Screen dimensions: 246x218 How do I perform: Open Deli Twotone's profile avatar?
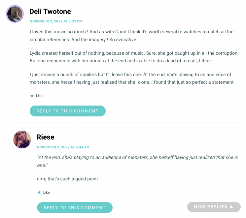click(x=15, y=14)
